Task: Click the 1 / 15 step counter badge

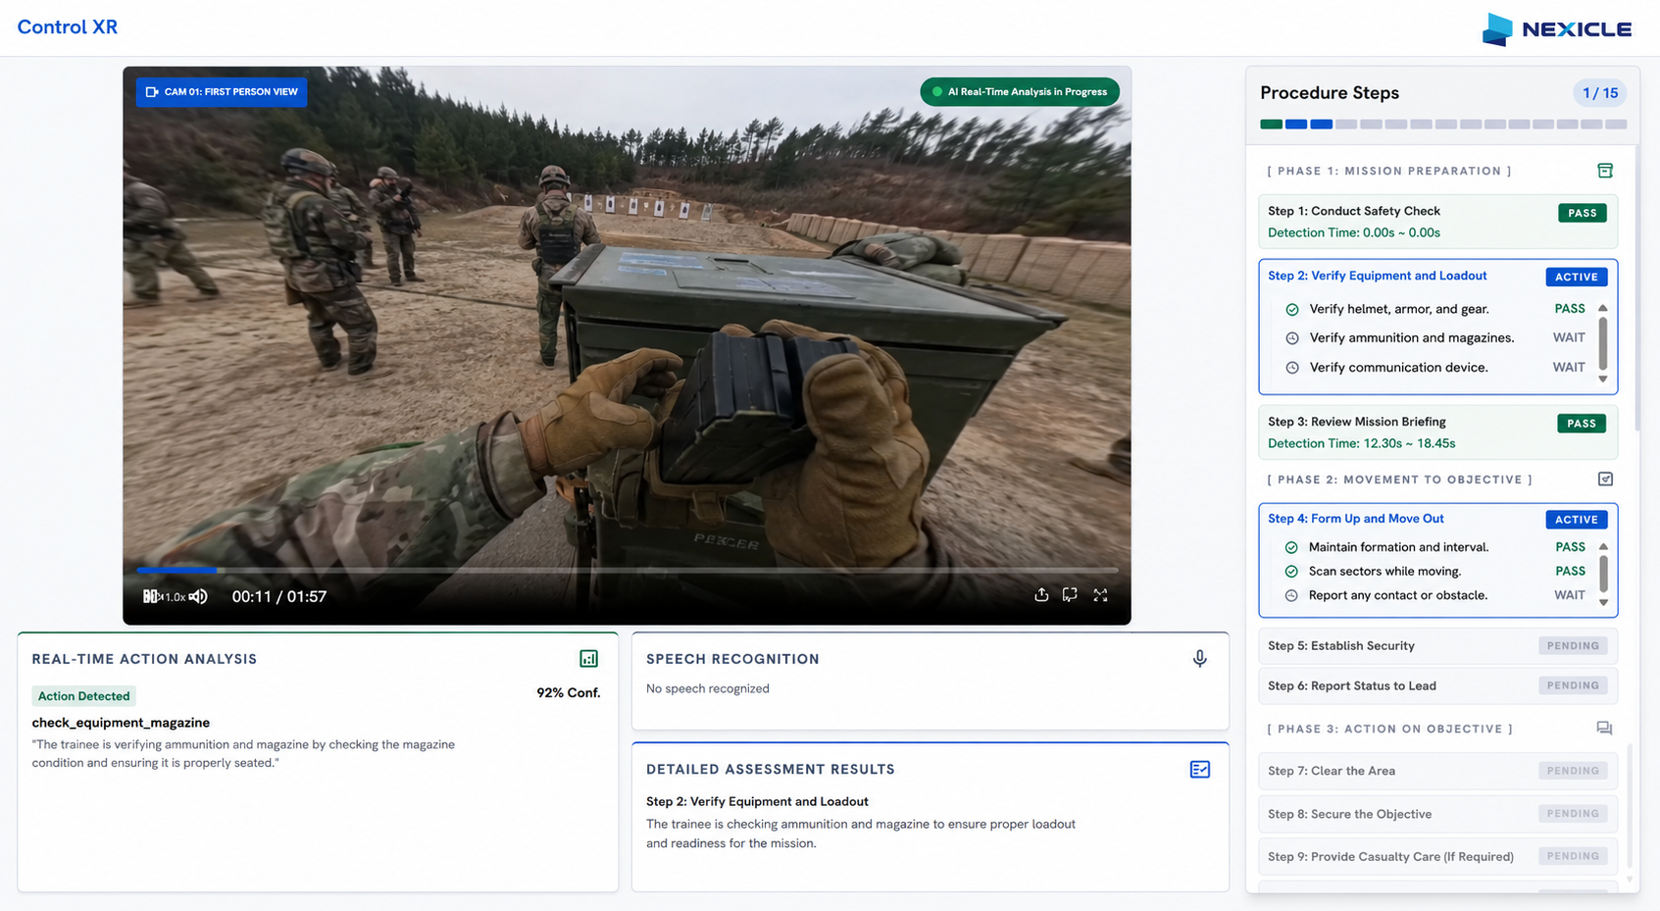Action: tap(1600, 93)
